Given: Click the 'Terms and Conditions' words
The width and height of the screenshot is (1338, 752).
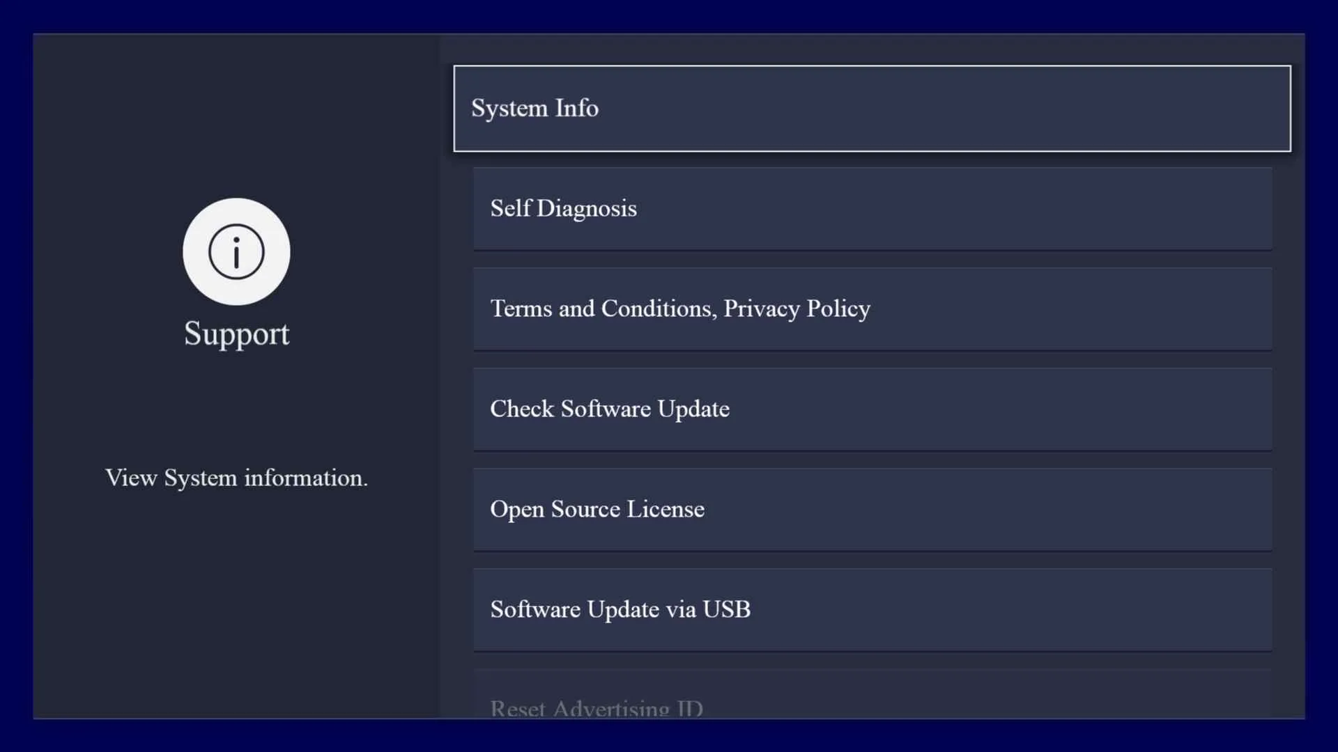Looking at the screenshot, I should (x=603, y=308).
